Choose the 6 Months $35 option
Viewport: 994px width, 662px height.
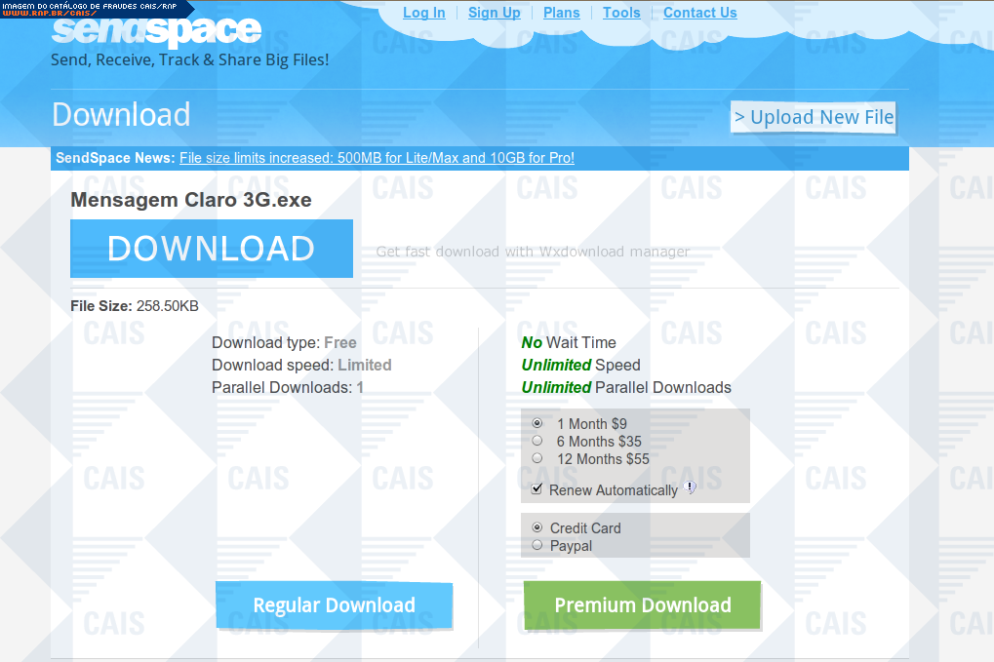537,441
